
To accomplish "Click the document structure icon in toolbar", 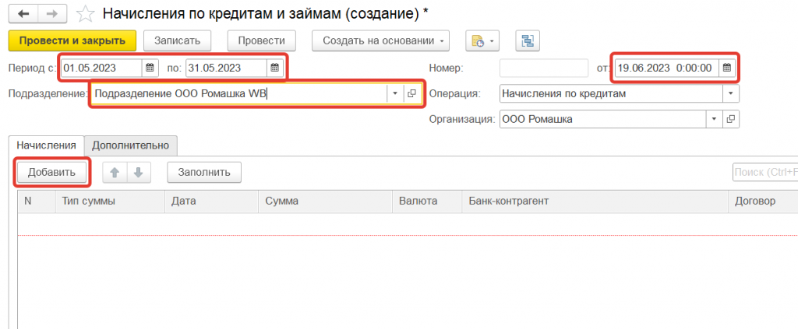I will (x=528, y=40).
